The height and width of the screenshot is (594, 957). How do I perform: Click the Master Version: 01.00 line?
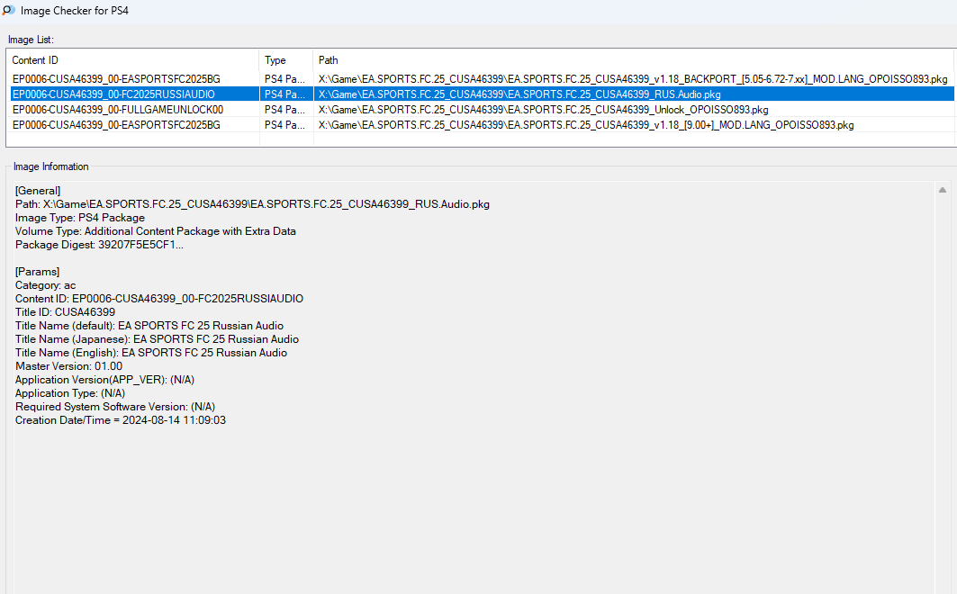point(69,366)
